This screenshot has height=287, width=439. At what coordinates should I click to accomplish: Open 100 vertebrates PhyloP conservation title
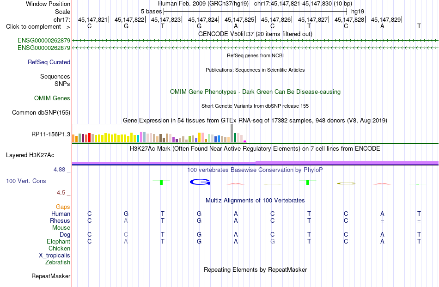point(255,170)
